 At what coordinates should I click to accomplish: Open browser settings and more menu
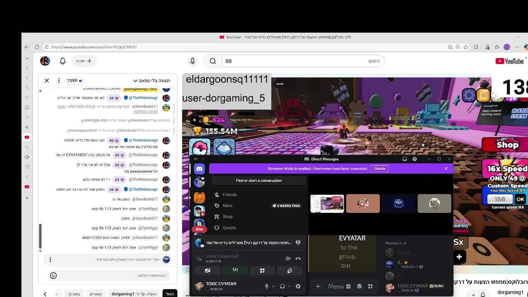[x=517, y=47]
